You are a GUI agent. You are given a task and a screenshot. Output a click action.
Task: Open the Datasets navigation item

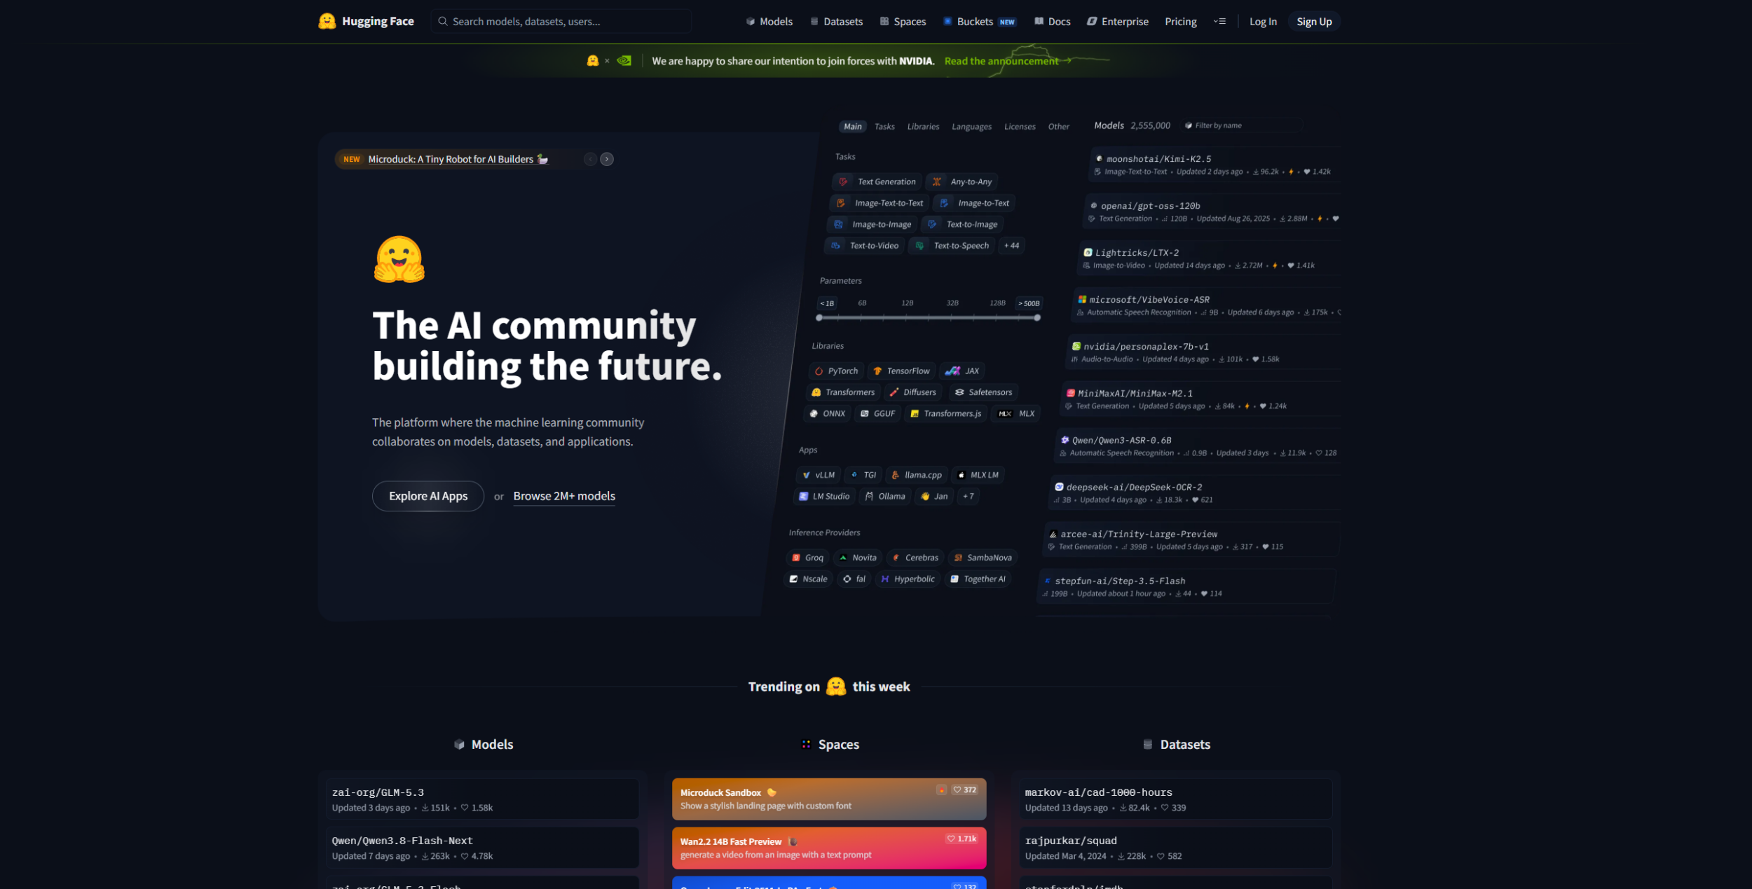(x=837, y=22)
